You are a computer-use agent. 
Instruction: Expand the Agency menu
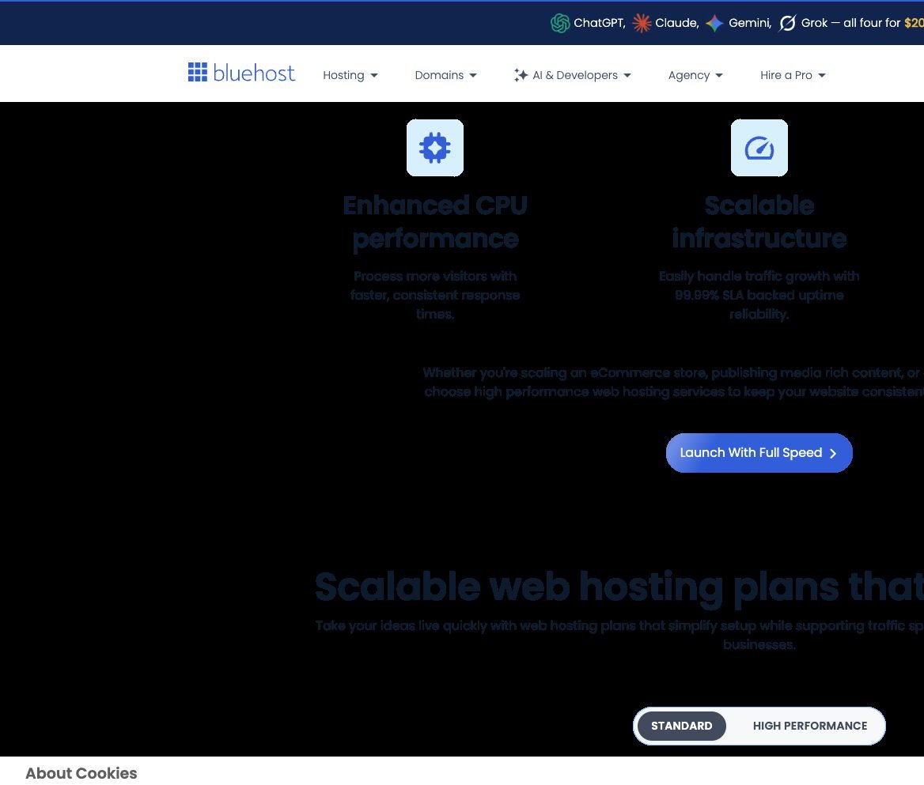tap(695, 75)
